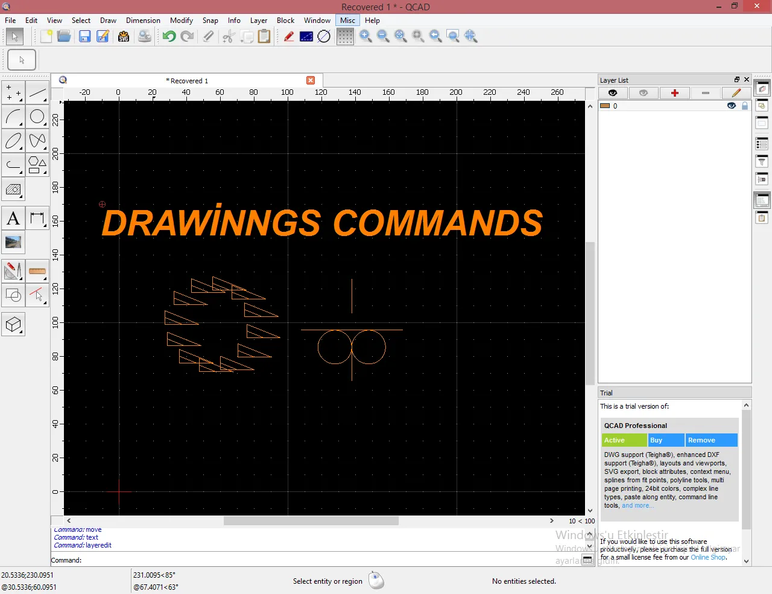Open the polyline drawing tools

click(x=13, y=165)
